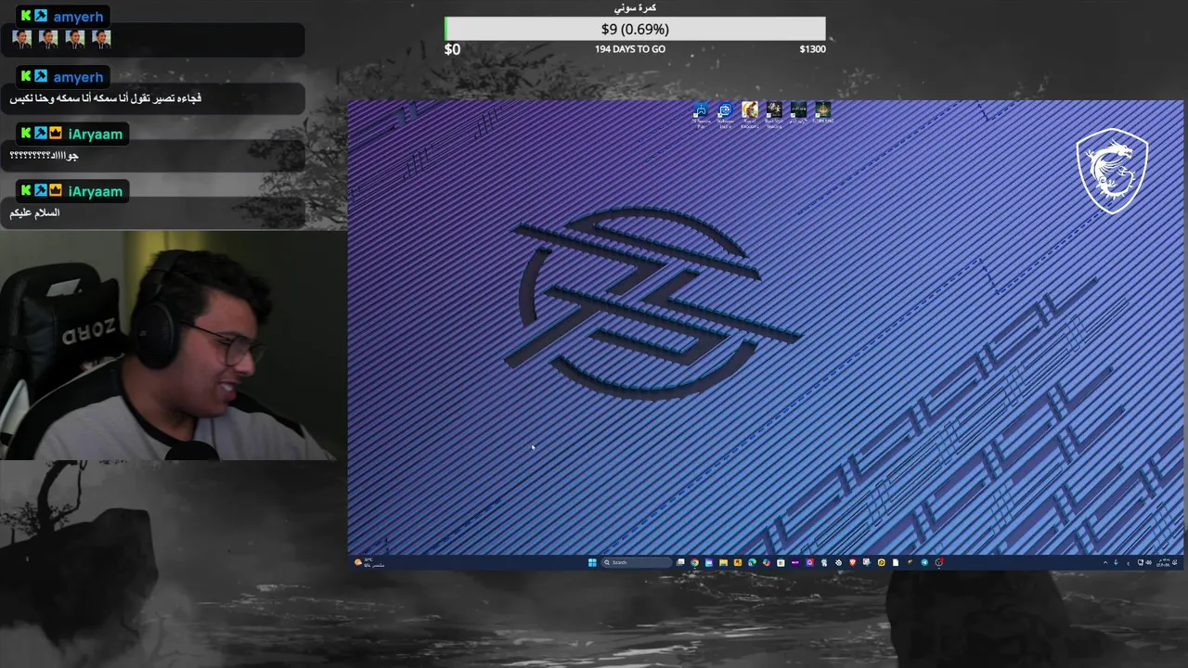
Task: Open the clock and date flyout
Action: pyautogui.click(x=1163, y=562)
